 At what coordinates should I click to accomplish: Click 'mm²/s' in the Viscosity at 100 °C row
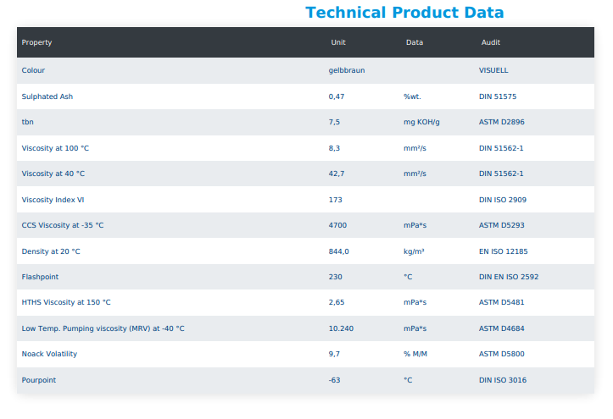[x=415, y=148]
